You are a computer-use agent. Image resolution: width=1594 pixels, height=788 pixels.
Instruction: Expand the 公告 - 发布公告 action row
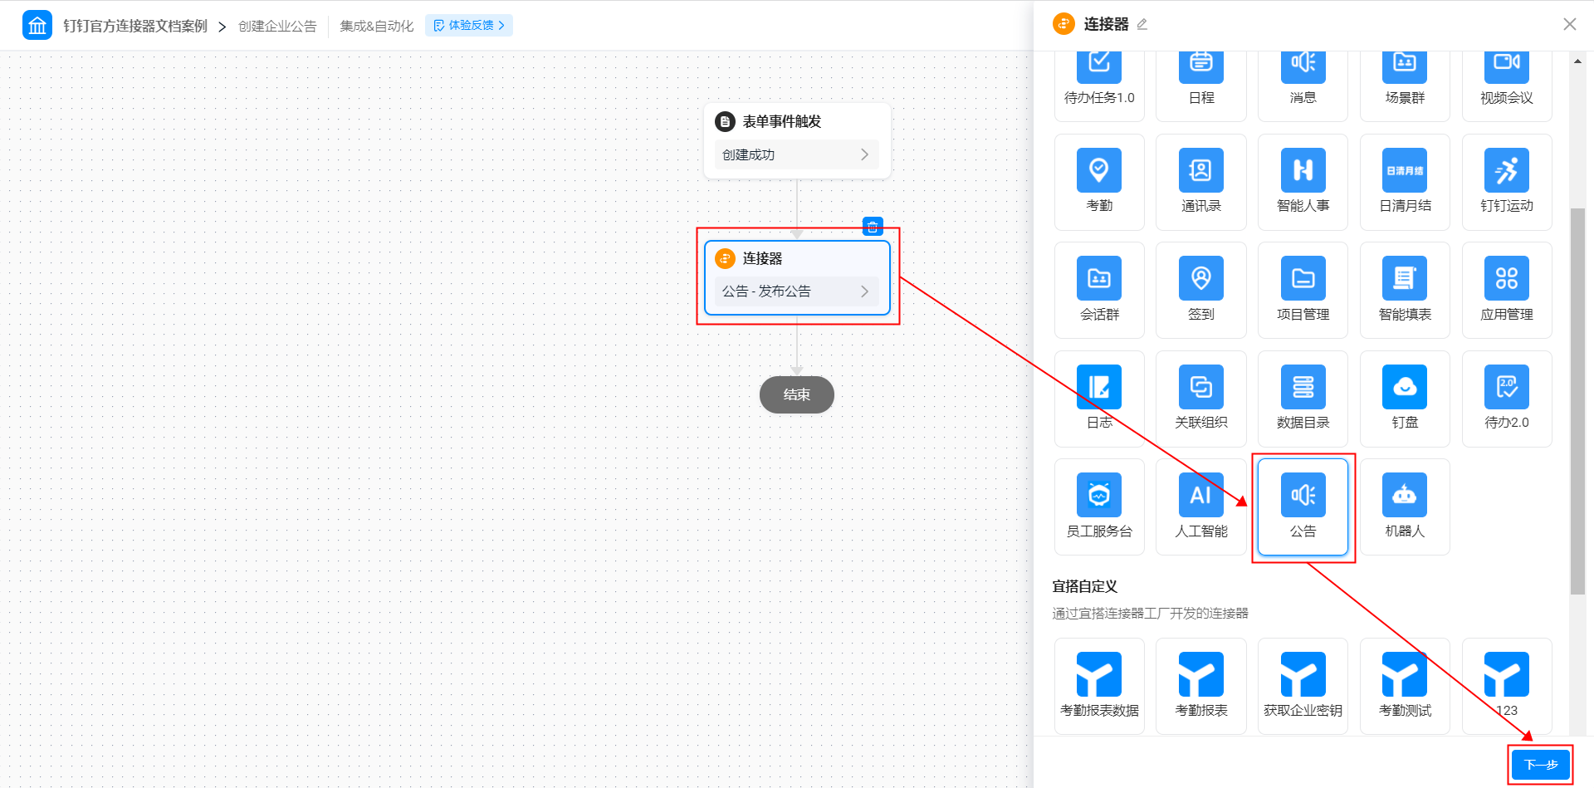796,291
